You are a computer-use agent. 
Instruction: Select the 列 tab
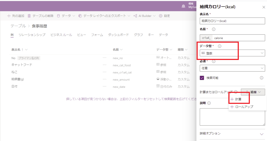[12, 35]
